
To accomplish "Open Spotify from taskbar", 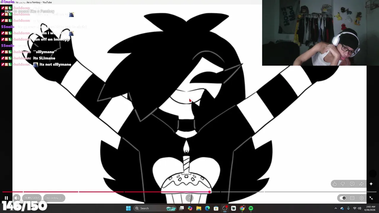I will tap(251, 208).
